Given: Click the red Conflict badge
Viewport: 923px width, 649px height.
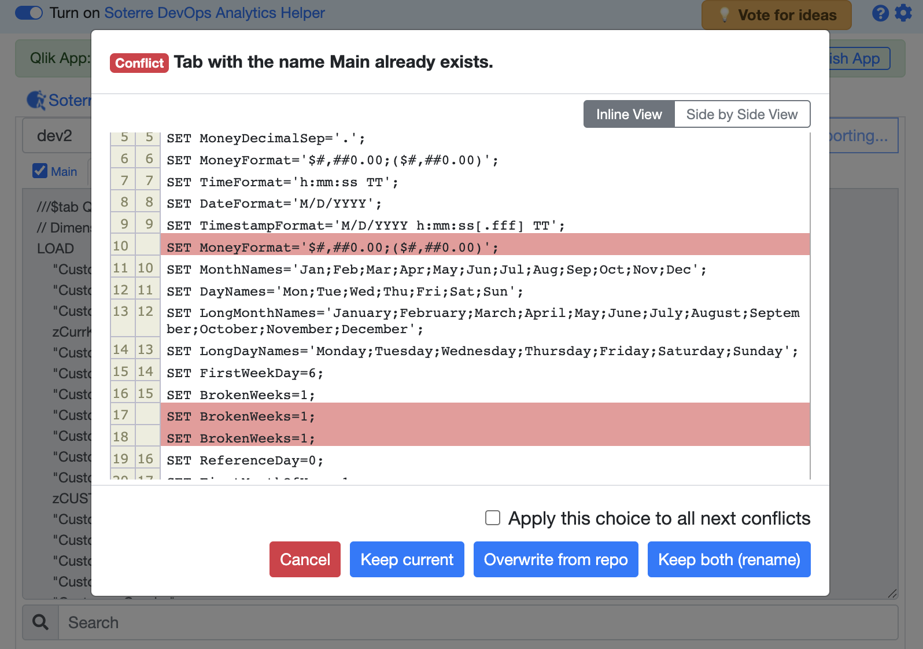Looking at the screenshot, I should click(x=139, y=62).
